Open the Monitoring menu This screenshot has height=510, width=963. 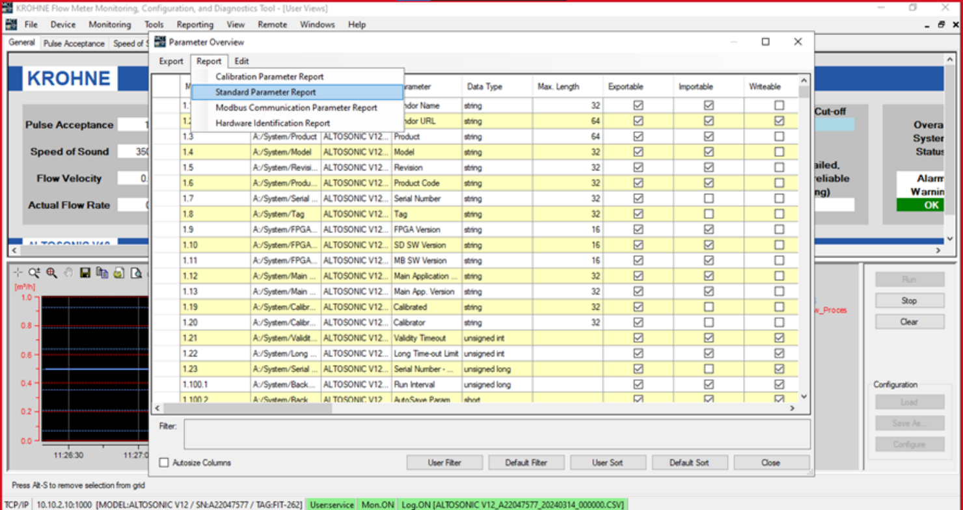pyautogui.click(x=110, y=25)
